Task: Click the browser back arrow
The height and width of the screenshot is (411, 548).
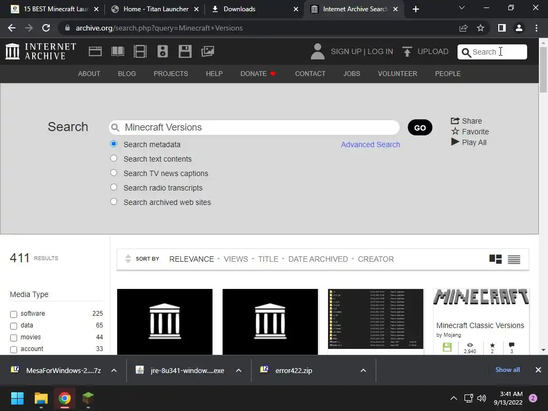Action: click(12, 28)
